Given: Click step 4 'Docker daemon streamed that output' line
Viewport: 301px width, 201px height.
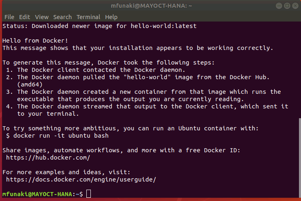Looking at the screenshot, I should pos(147,106).
